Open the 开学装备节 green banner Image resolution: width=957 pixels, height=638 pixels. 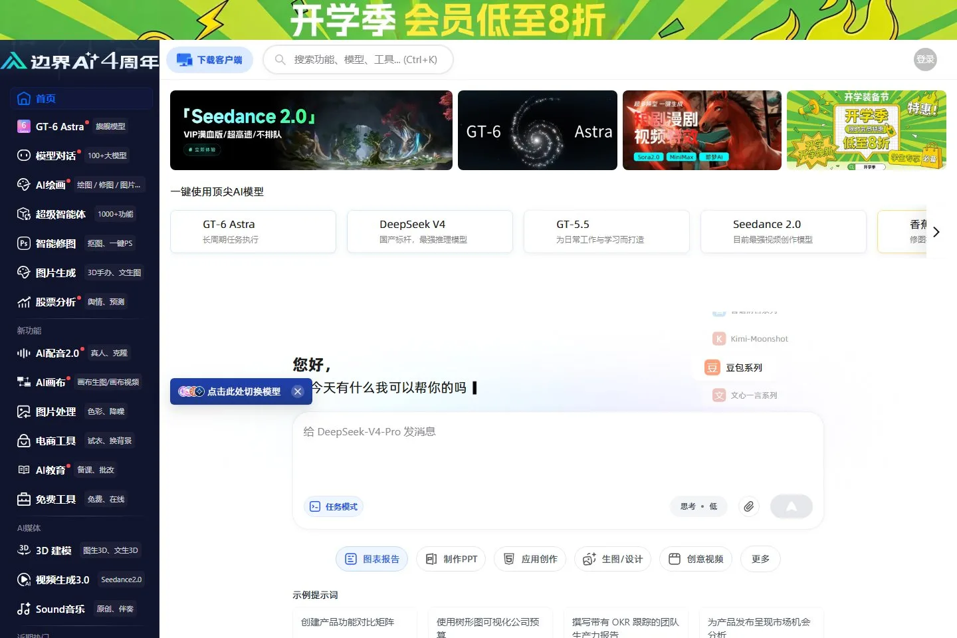[867, 130]
